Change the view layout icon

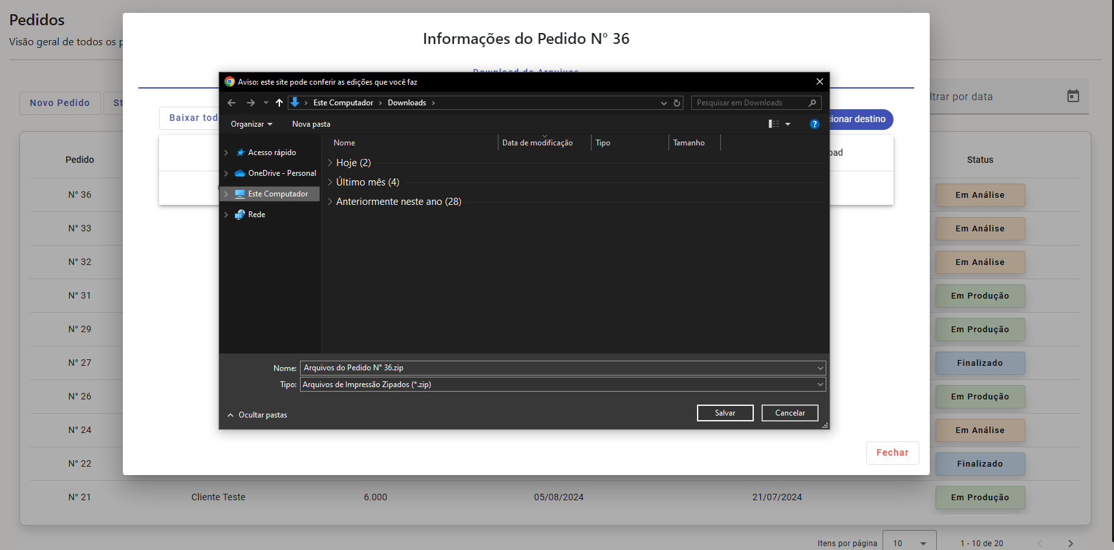click(774, 124)
